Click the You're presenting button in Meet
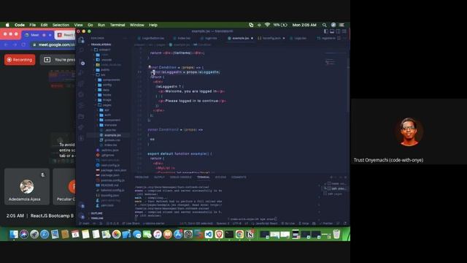 pos(58,60)
